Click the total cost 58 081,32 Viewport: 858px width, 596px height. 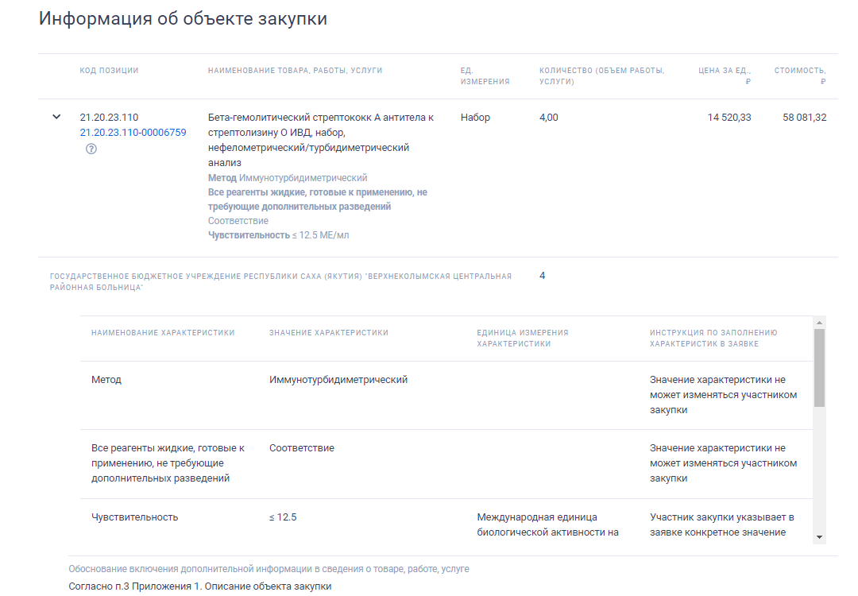804,117
